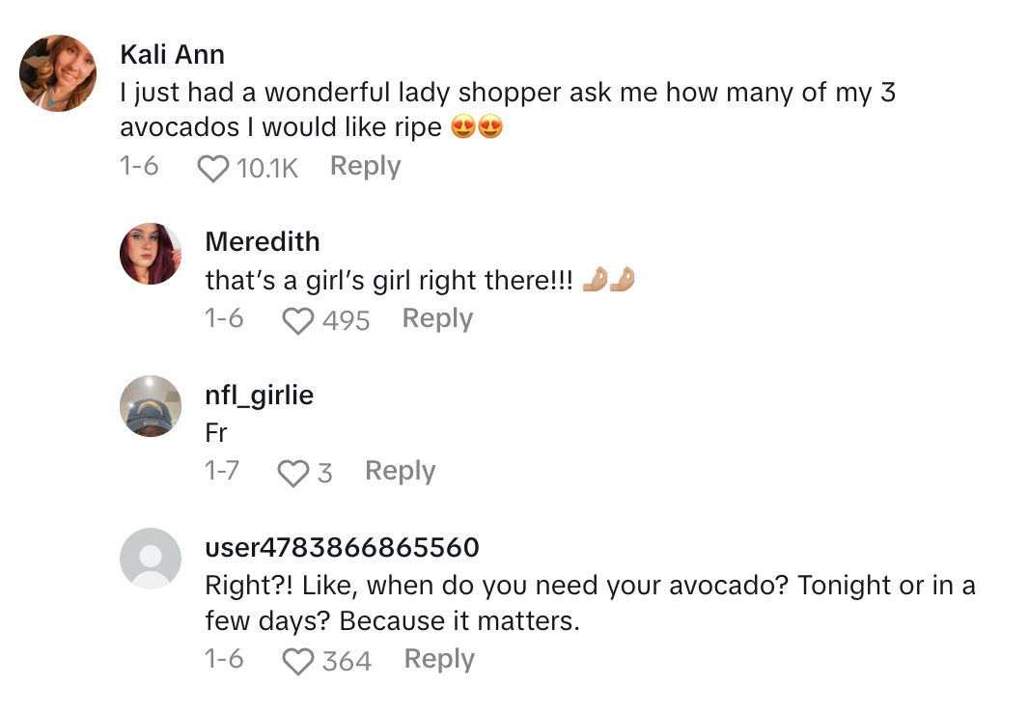The image size is (1029, 712).
Task: Click the 495 likes count
Action: [347, 320]
